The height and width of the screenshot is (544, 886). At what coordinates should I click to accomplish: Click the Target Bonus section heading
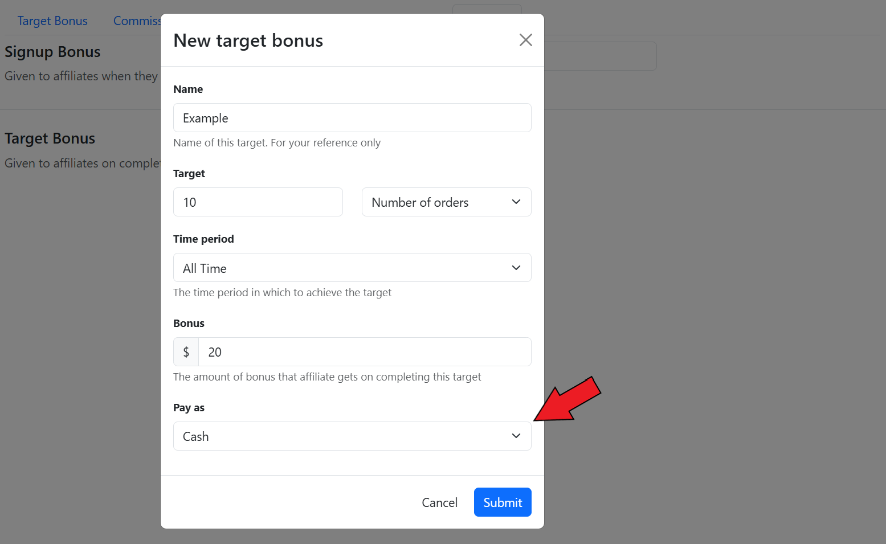[50, 138]
